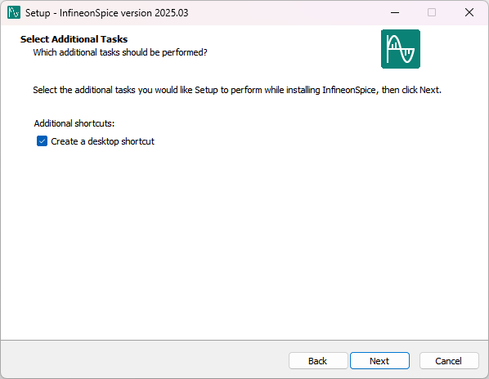
Task: Click the 'Additional shortcuts:' group label
Action: click(74, 123)
